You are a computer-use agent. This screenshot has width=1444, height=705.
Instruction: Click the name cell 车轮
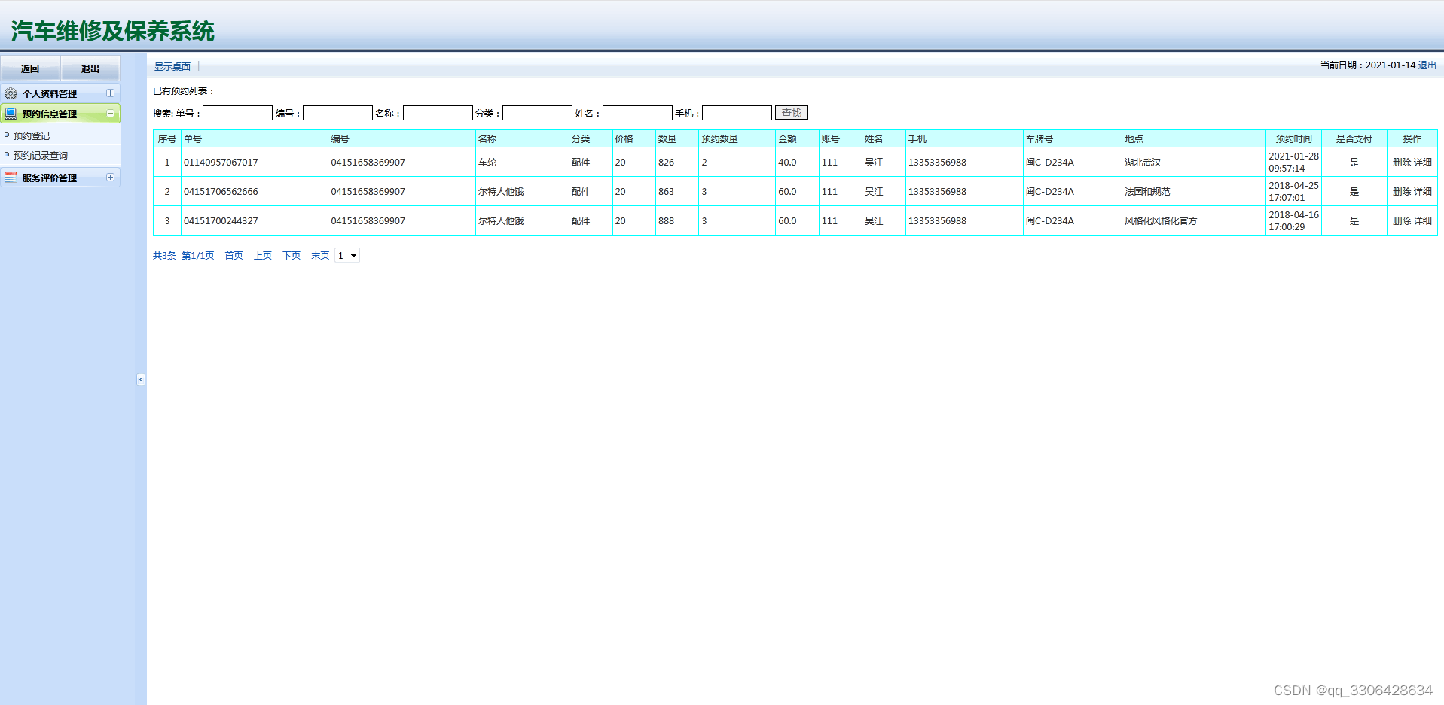[487, 163]
